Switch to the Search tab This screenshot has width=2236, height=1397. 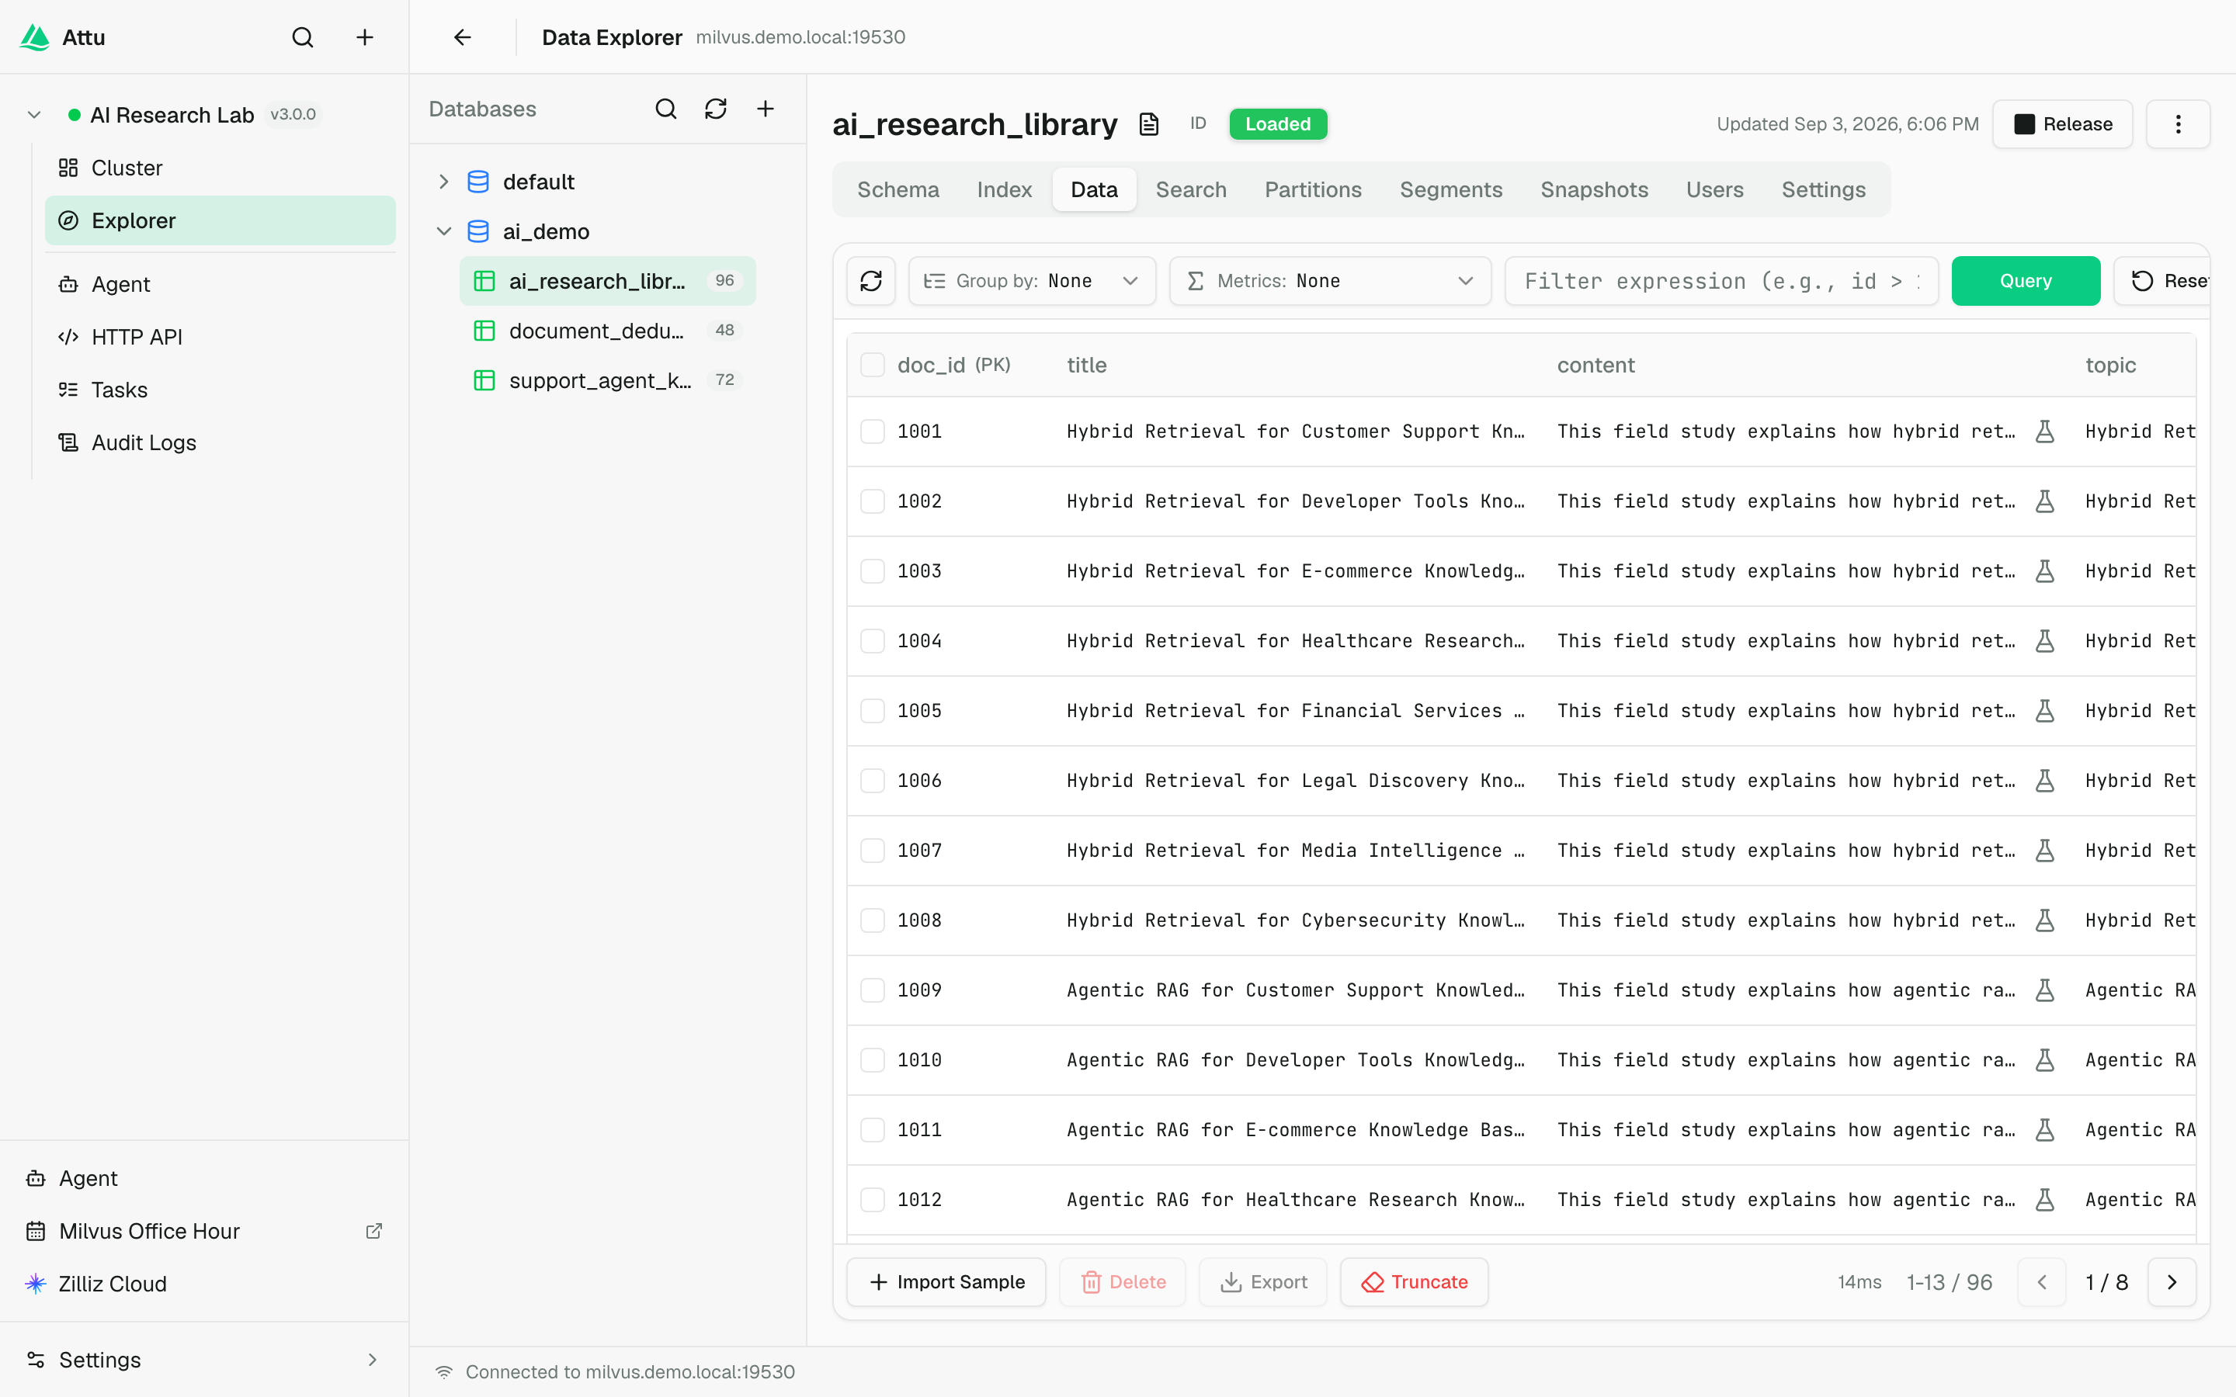(1191, 189)
